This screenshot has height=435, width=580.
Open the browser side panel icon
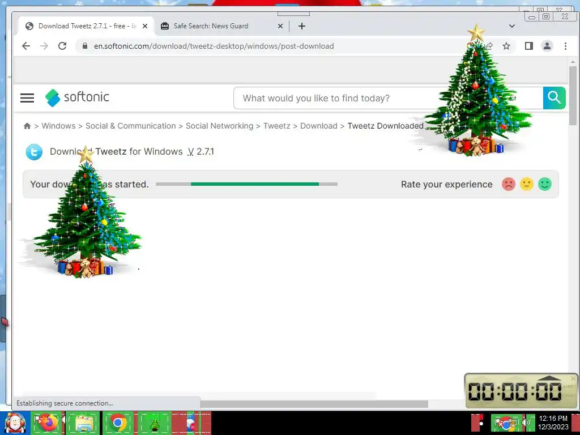(x=528, y=46)
